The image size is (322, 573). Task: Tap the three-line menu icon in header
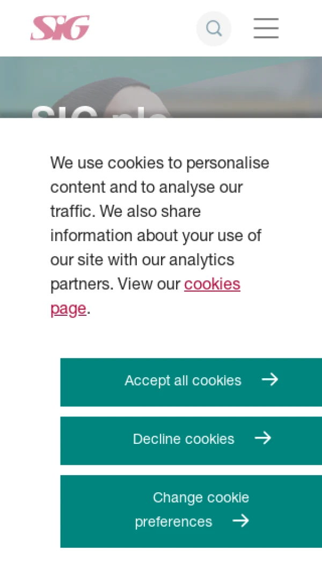266,28
